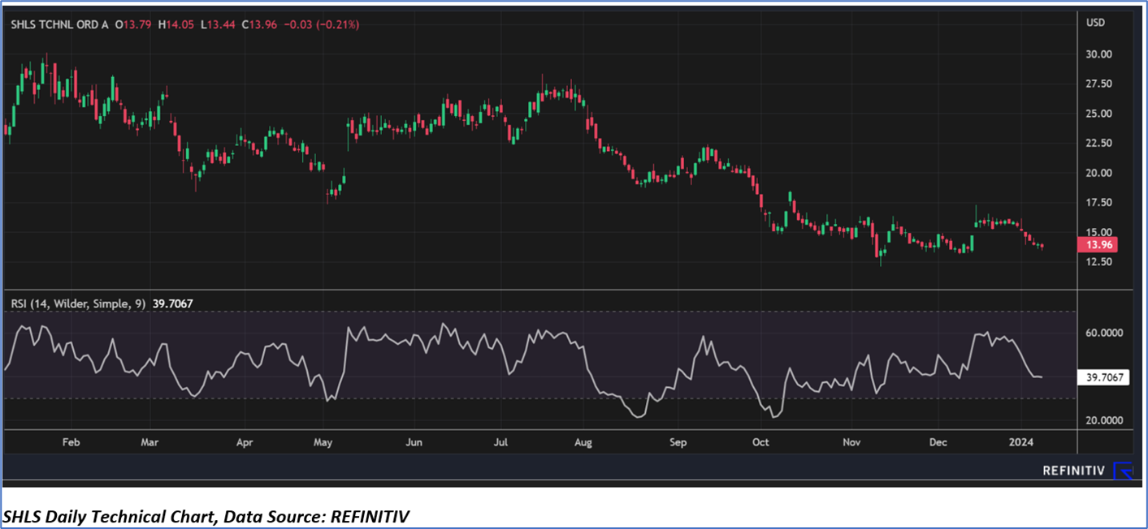Click the 60.0000 RSI axis label
1148x529 pixels.
(1103, 333)
